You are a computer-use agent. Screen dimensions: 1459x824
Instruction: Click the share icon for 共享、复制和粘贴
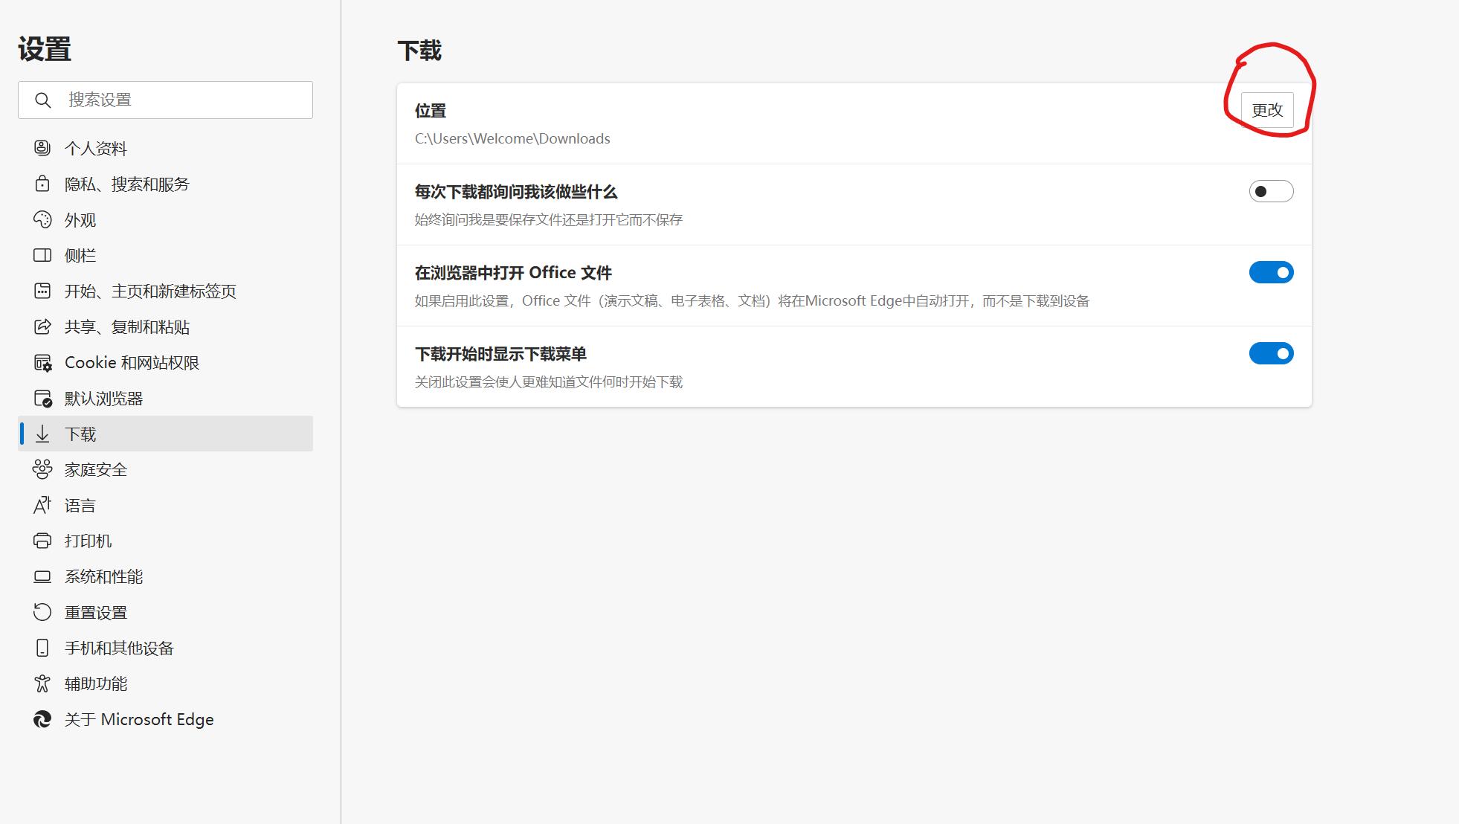[x=42, y=326]
